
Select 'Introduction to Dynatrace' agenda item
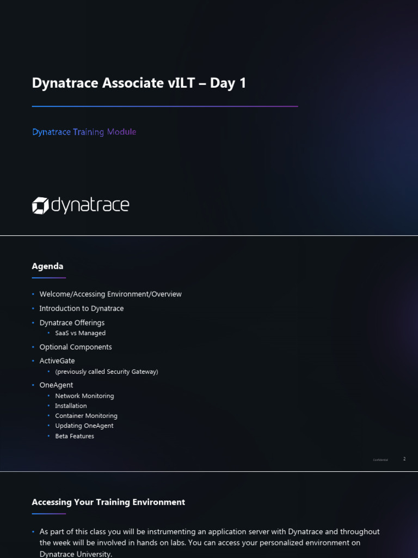pos(82,308)
